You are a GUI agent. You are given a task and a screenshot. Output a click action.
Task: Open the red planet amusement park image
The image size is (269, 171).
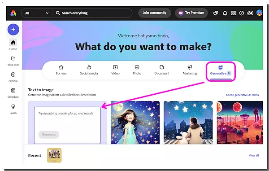click(240, 123)
